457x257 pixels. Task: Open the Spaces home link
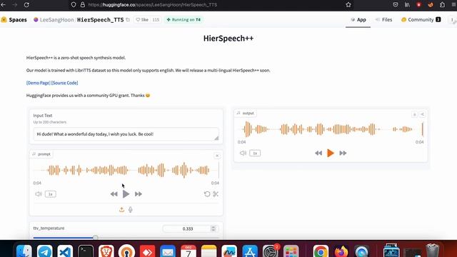14,19
